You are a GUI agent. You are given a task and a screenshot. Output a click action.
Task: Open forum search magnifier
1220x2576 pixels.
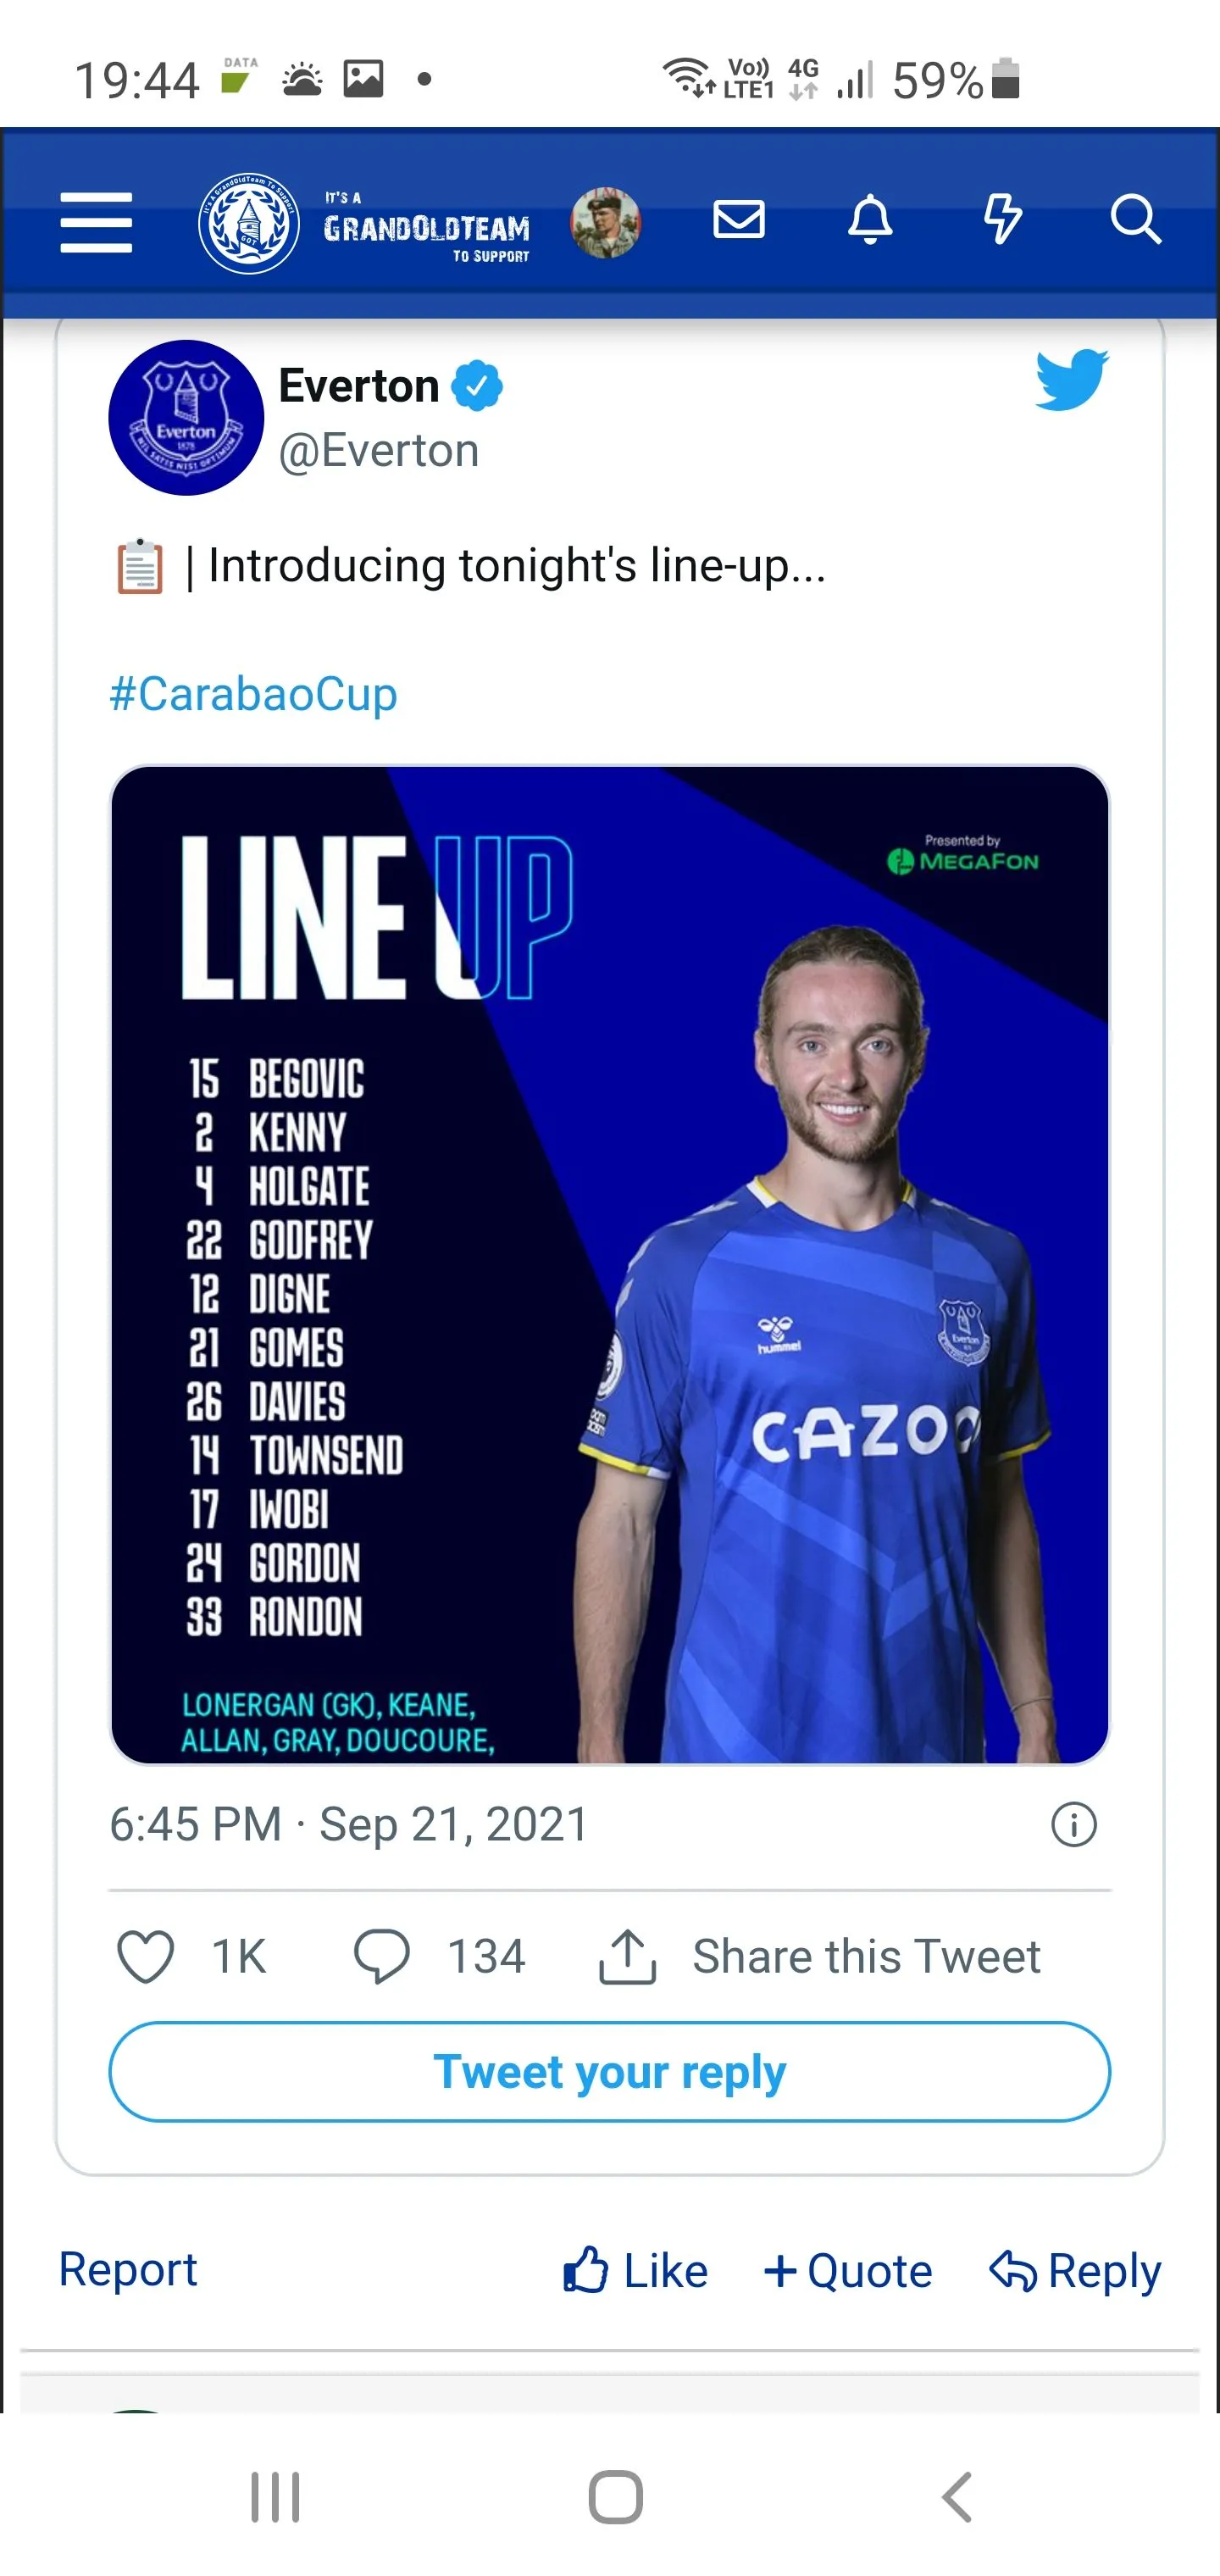pos(1135,220)
